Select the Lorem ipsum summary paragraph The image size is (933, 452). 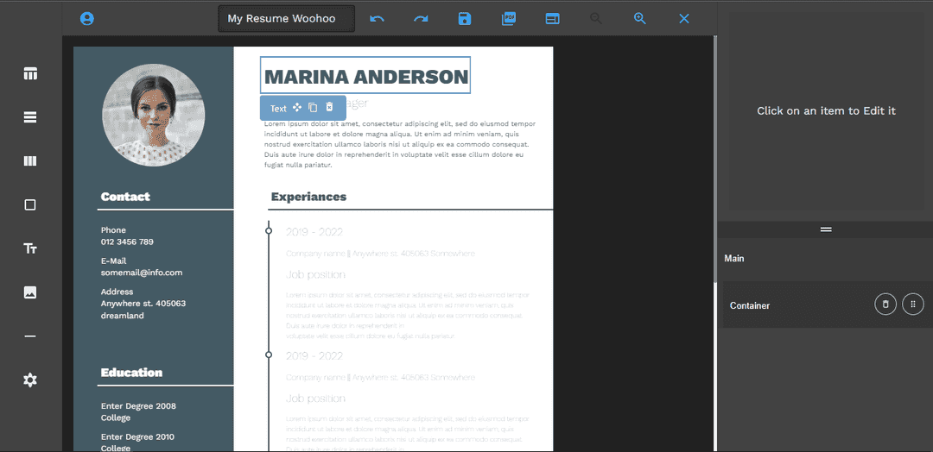400,144
